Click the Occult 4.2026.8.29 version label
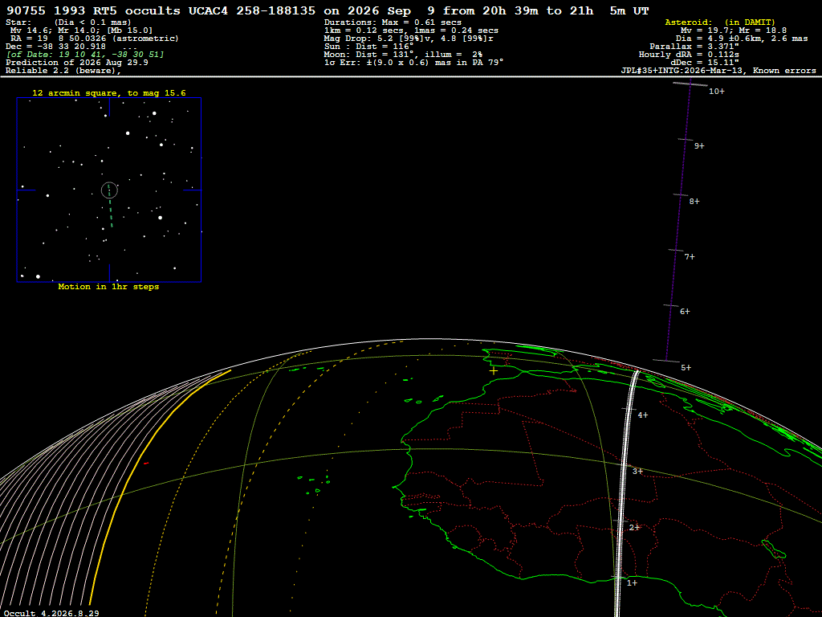822x617 pixels. coord(51,613)
